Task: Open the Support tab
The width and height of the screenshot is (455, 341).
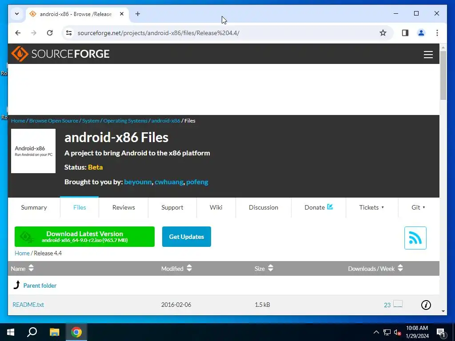Action: pyautogui.click(x=172, y=207)
